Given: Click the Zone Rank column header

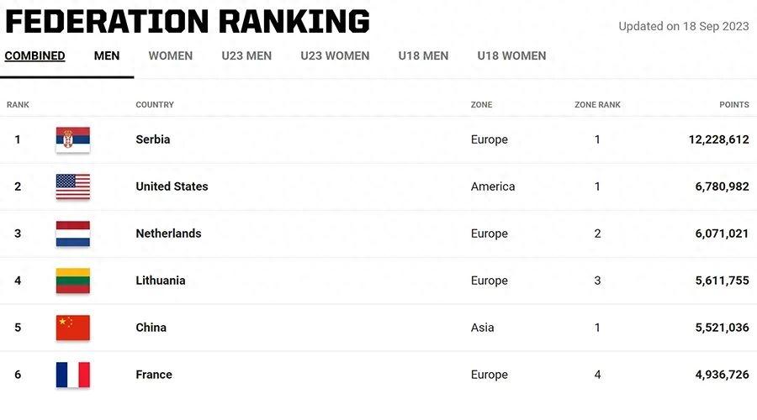Looking at the screenshot, I should click(x=597, y=105).
